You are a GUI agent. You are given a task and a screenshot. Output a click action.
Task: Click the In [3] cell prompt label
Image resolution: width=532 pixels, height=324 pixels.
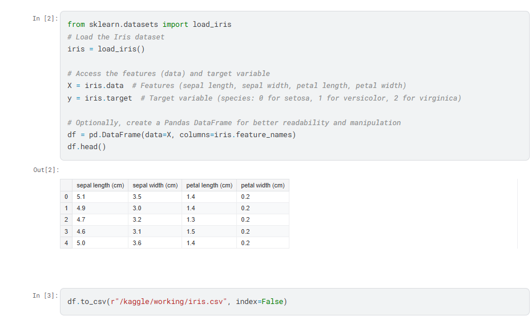(x=45, y=295)
